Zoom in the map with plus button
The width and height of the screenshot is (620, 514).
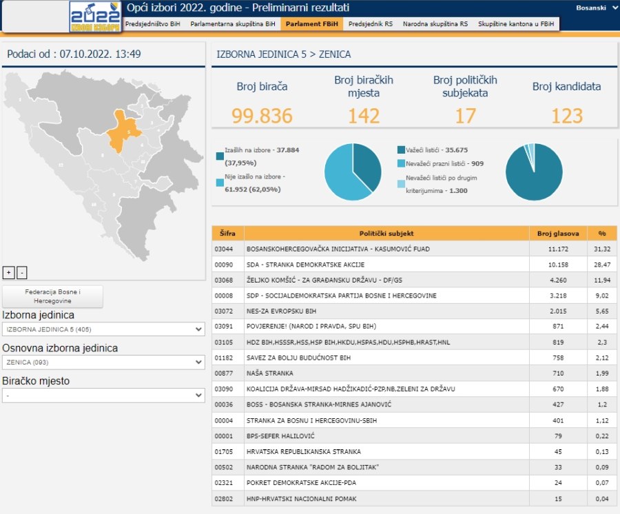pyautogui.click(x=8, y=272)
